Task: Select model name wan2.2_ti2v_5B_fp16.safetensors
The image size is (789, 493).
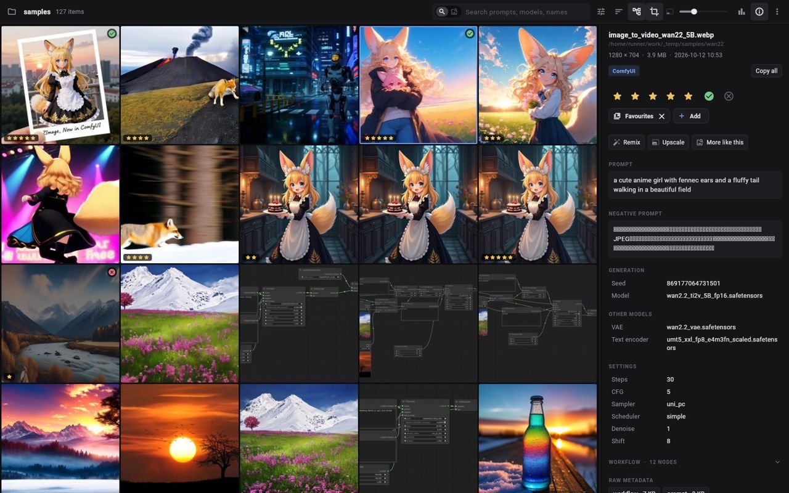Action: pyautogui.click(x=714, y=296)
